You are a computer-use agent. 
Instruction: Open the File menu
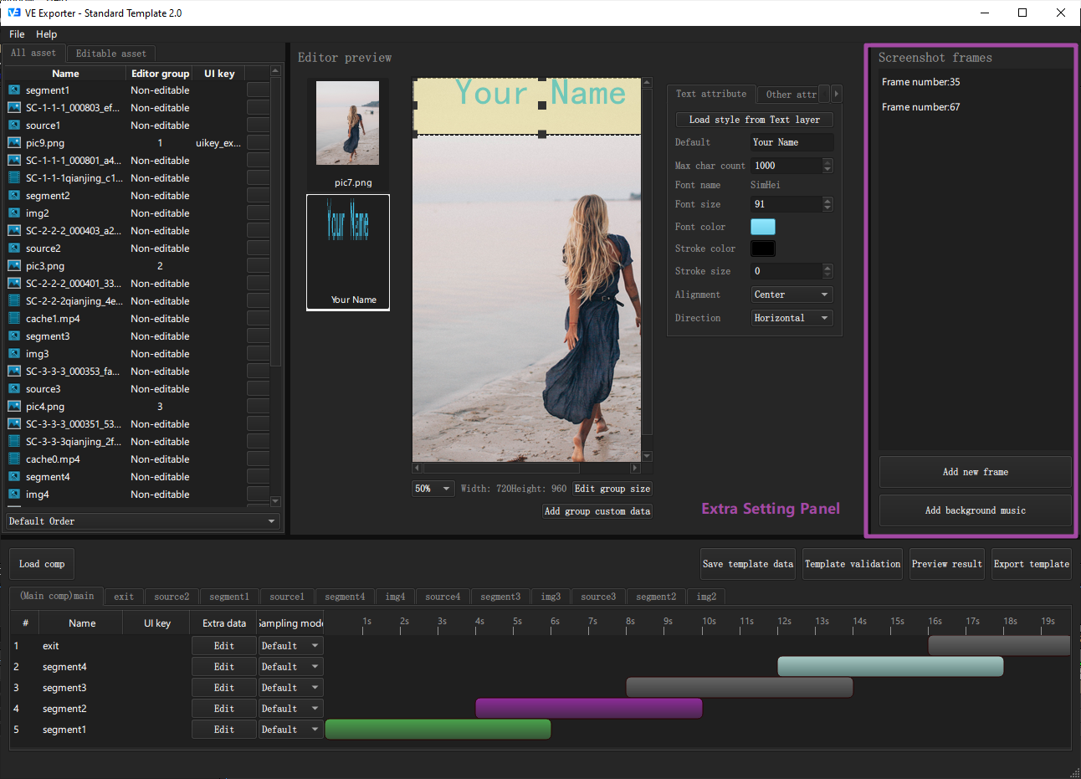tap(17, 34)
